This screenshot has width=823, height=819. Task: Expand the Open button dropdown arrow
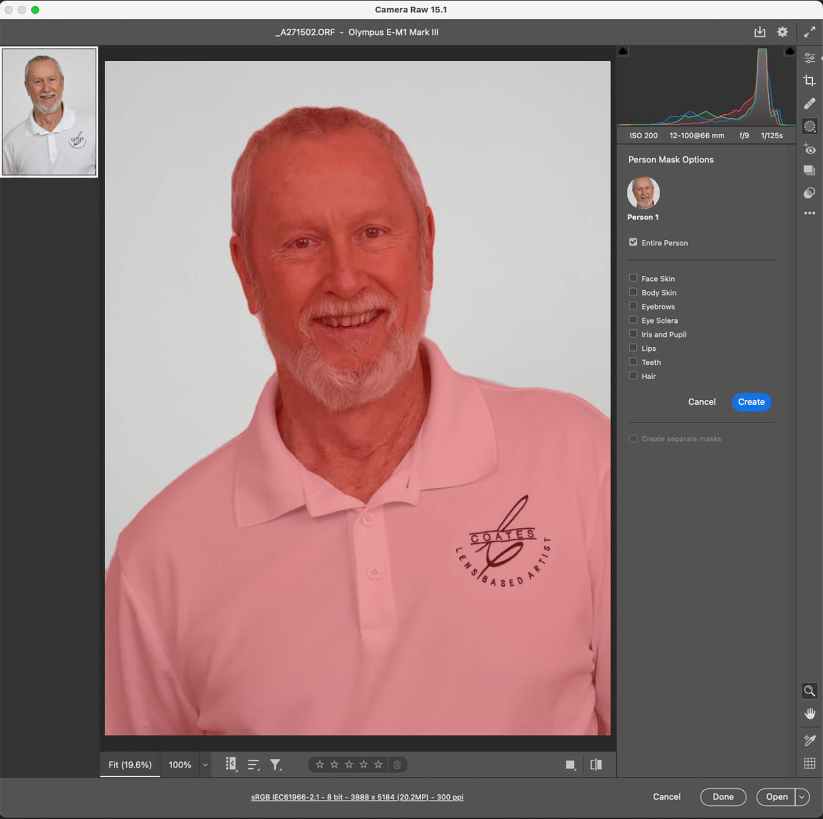[801, 797]
